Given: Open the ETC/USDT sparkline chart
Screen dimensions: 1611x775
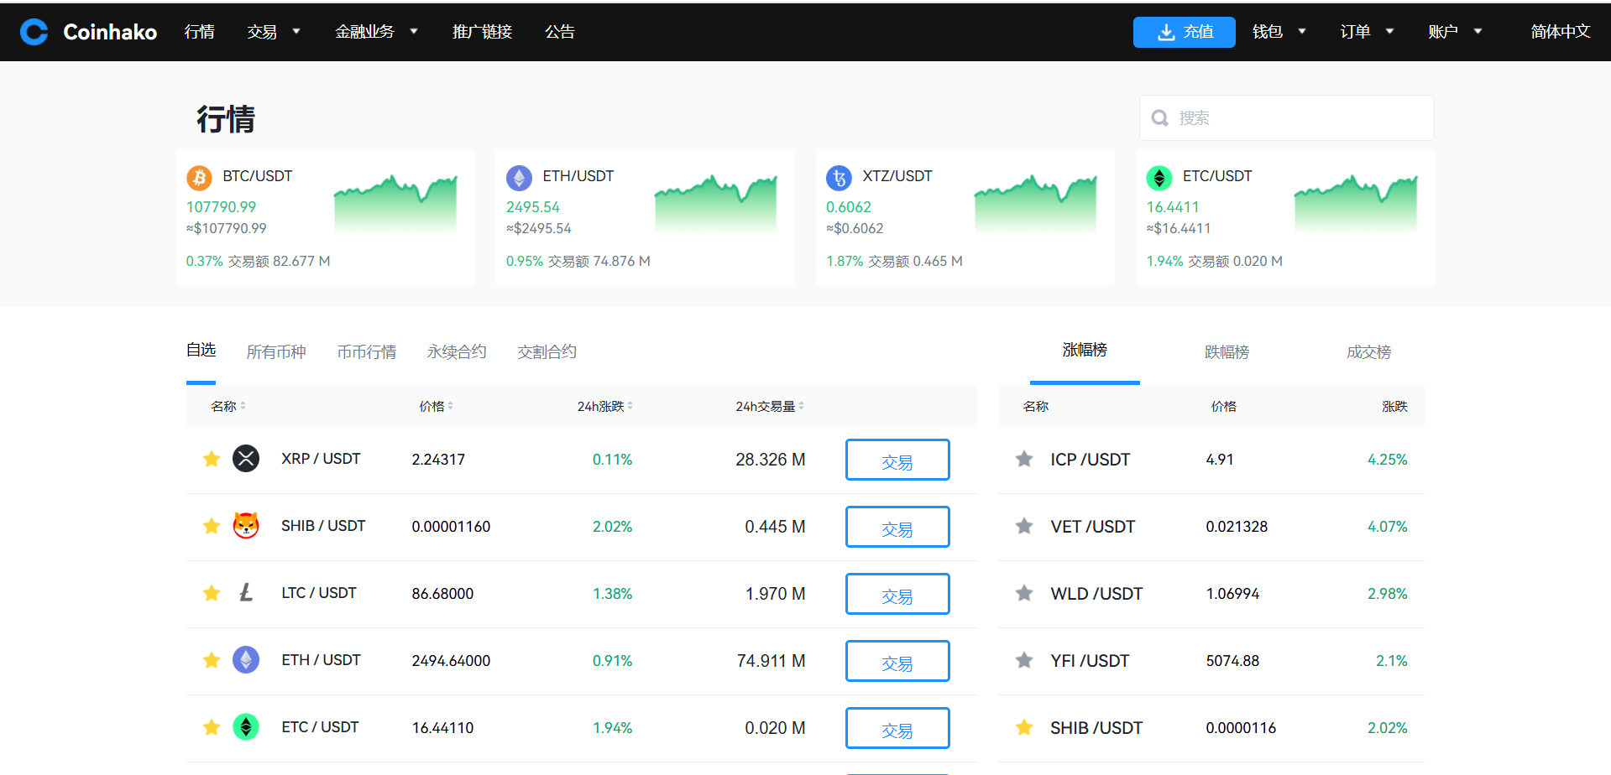Looking at the screenshot, I should pyautogui.click(x=1356, y=204).
